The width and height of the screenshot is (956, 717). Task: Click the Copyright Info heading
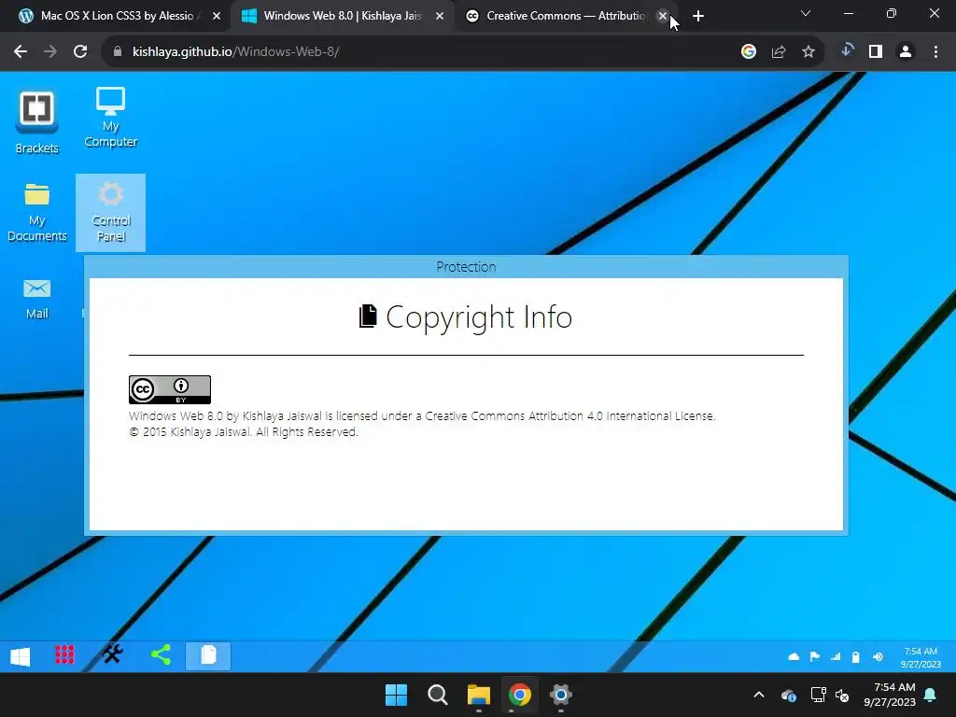[466, 317]
